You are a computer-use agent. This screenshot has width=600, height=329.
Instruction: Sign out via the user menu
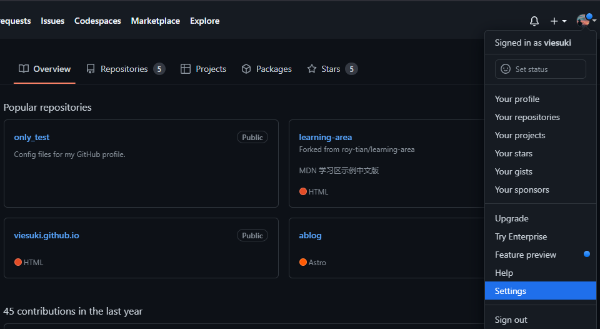540,320
